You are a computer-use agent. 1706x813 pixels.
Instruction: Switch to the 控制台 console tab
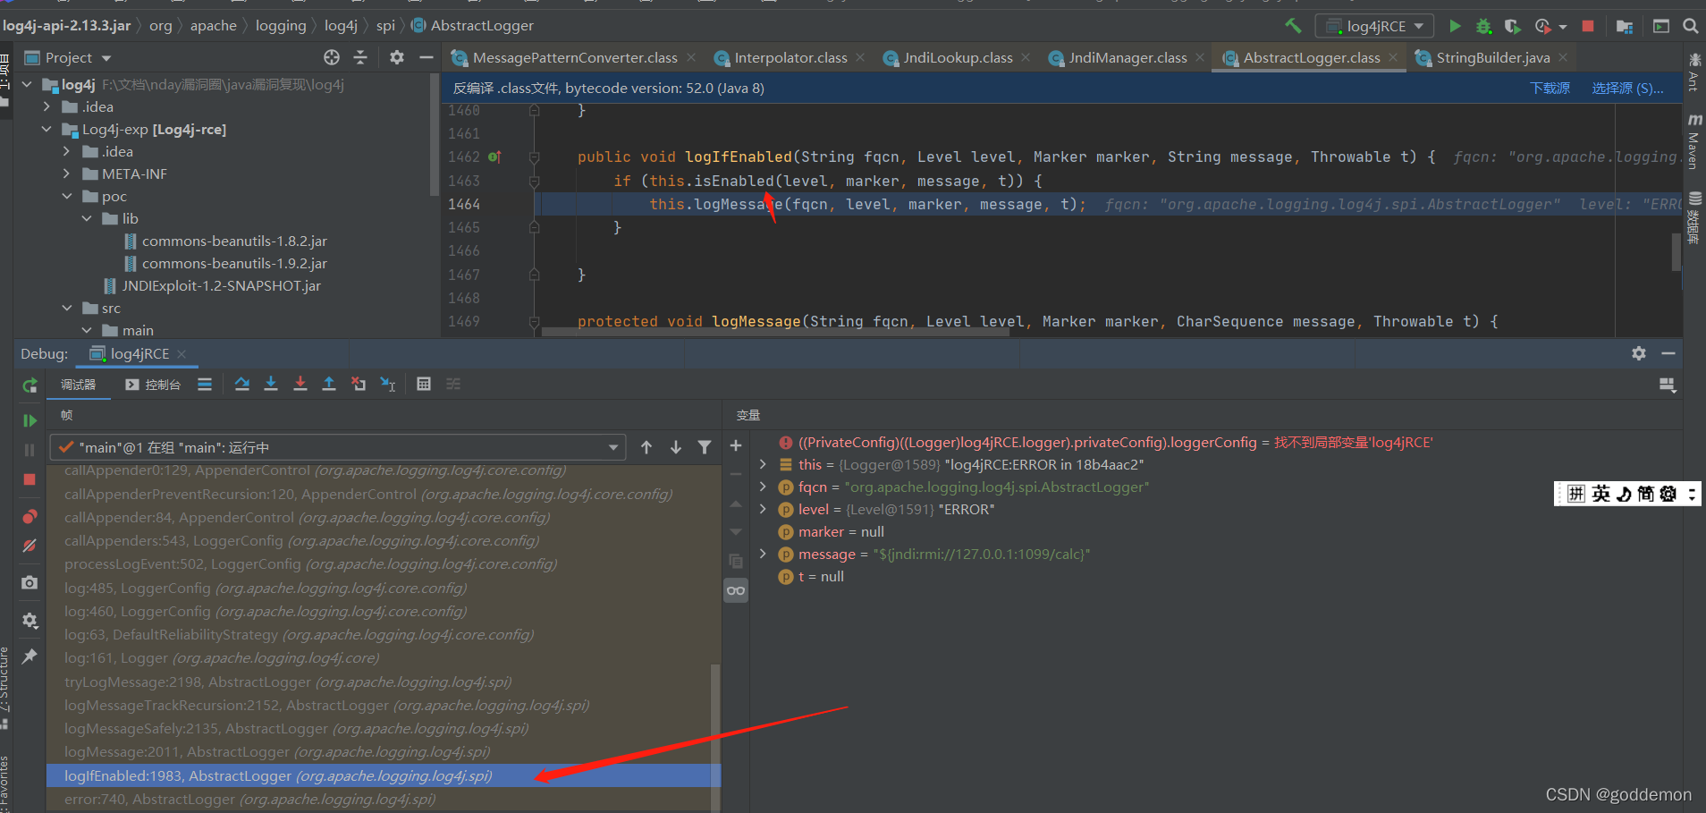(x=153, y=385)
